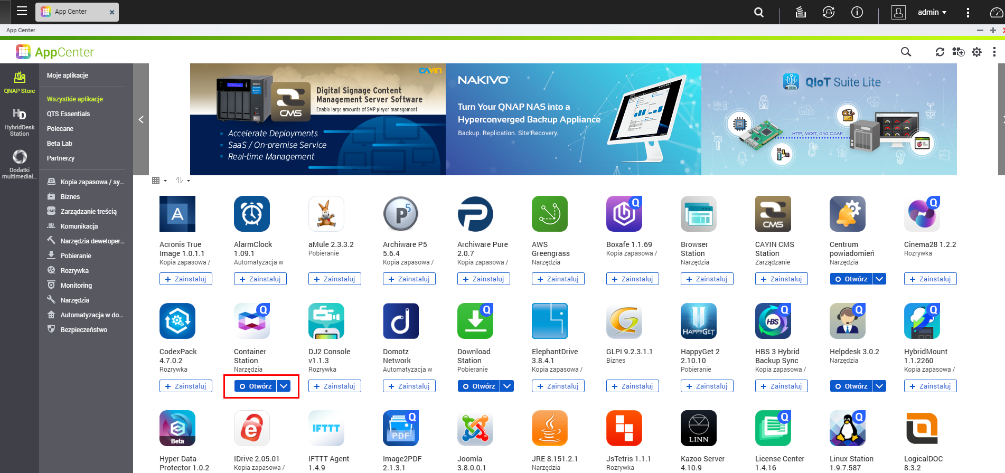This screenshot has height=473, width=1005.
Task: Open App Center more options menu
Action: tap(994, 52)
